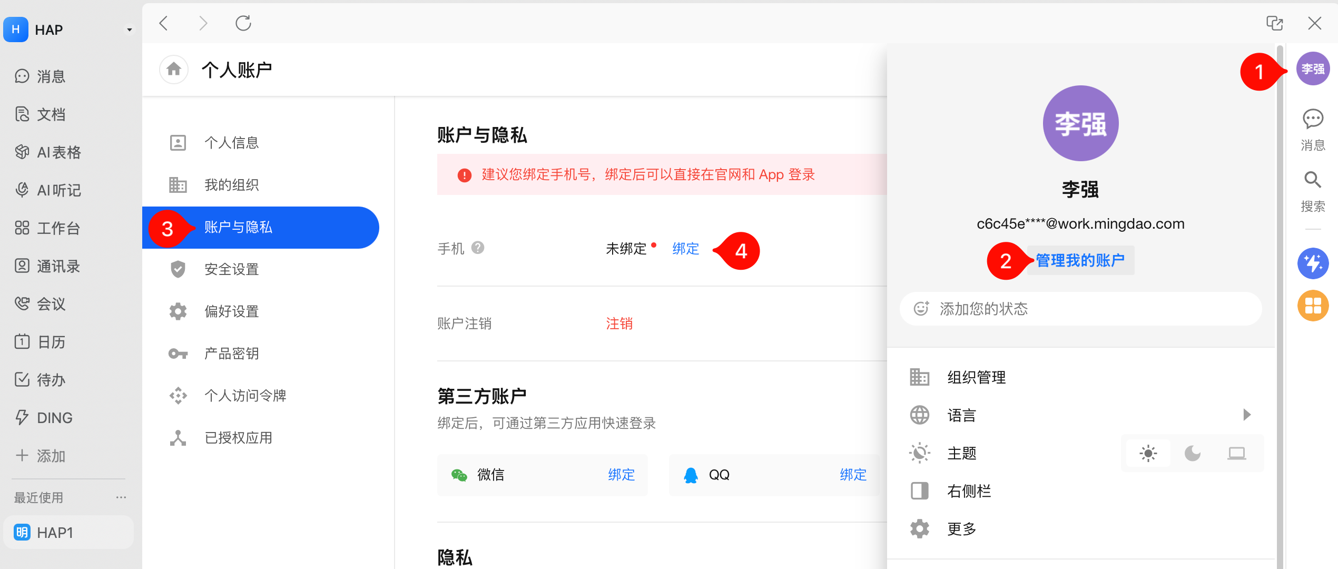This screenshot has height=569, width=1338.
Task: Click 管理我的账户 link
Action: pyautogui.click(x=1080, y=260)
